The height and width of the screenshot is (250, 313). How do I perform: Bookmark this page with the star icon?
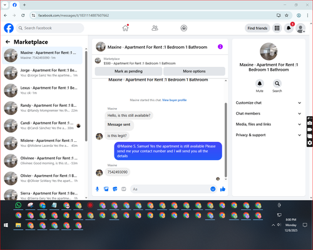pyautogui.click(x=287, y=16)
